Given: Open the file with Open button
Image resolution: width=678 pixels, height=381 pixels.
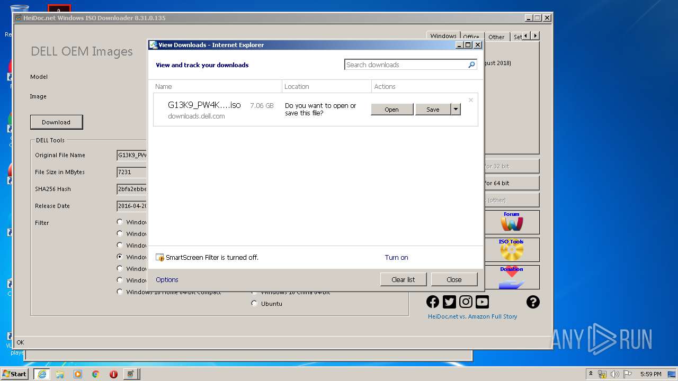Looking at the screenshot, I should coord(392,110).
